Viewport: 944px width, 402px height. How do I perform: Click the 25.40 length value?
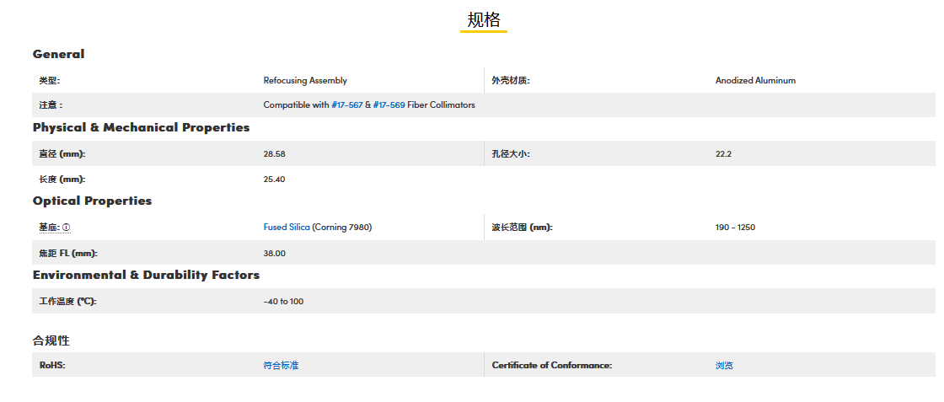tap(274, 180)
